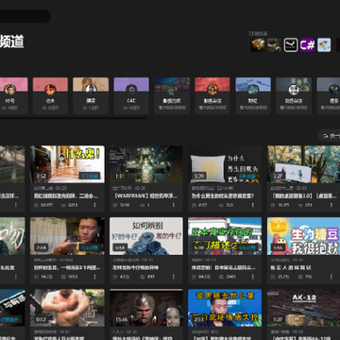Play the desktop setup video with 5:27 duration
Screen dimensions: 340x340
point(303,164)
